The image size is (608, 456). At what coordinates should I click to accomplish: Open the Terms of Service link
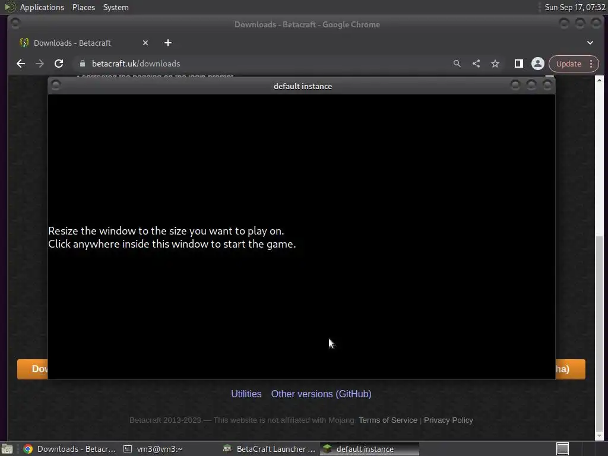pyautogui.click(x=388, y=420)
